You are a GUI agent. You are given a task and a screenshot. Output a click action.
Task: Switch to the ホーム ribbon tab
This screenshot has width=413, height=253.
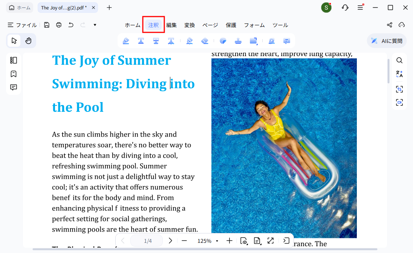pyautogui.click(x=133, y=25)
